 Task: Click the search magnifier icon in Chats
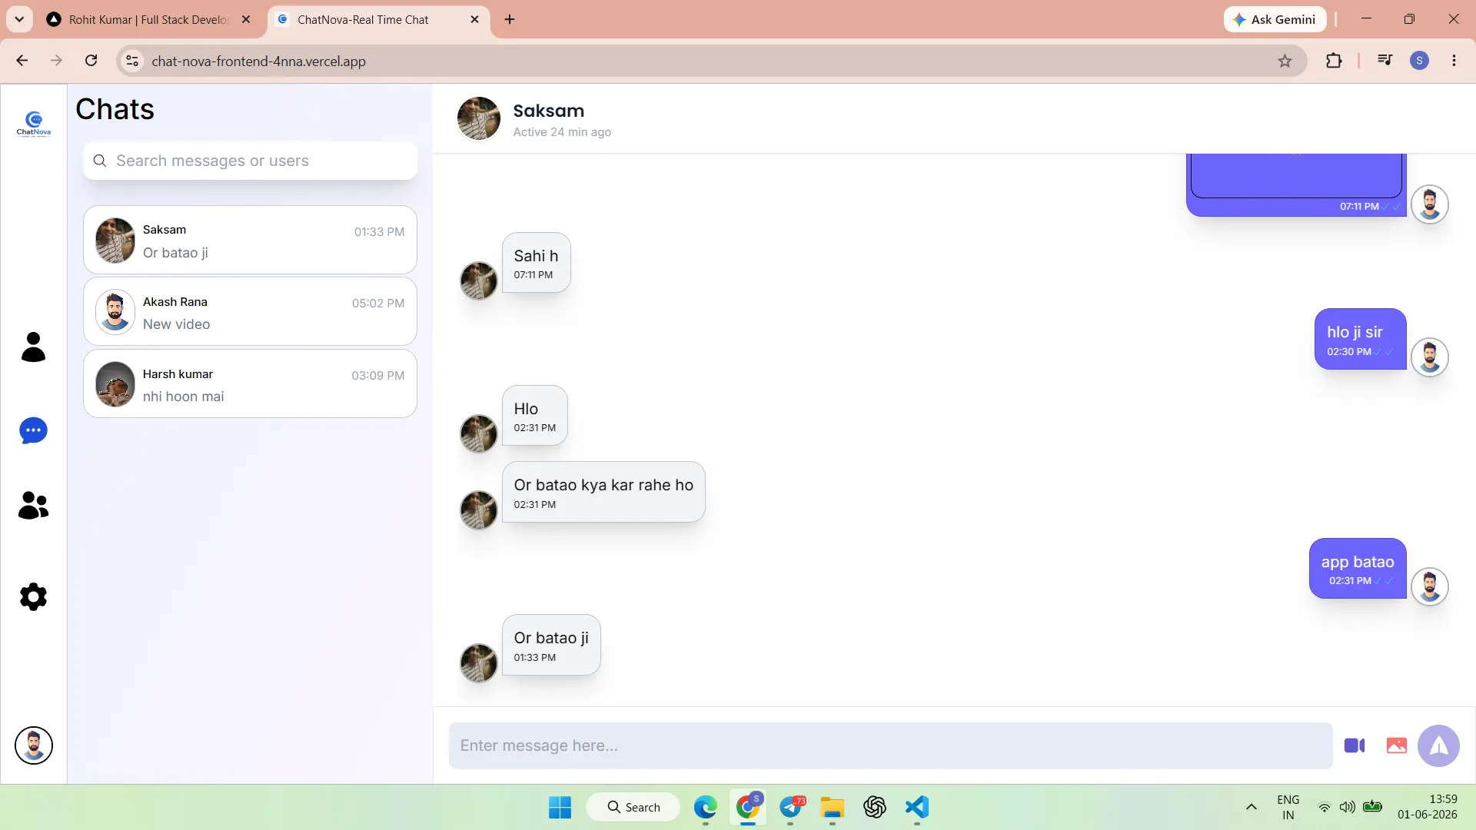click(x=100, y=161)
